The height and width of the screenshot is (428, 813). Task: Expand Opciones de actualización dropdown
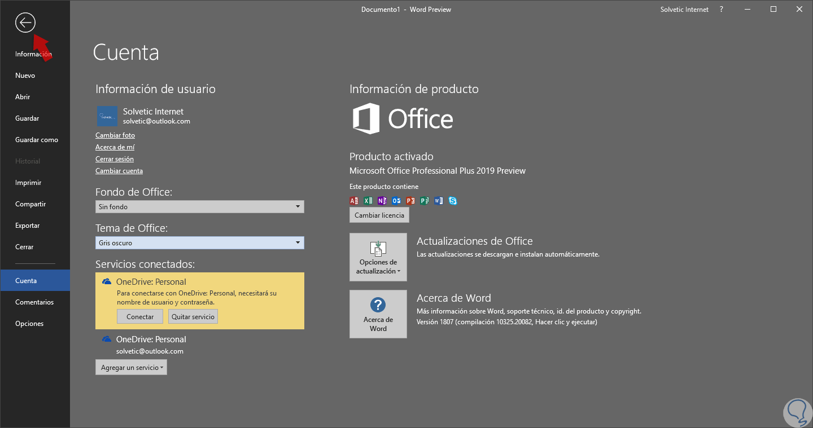click(x=378, y=257)
